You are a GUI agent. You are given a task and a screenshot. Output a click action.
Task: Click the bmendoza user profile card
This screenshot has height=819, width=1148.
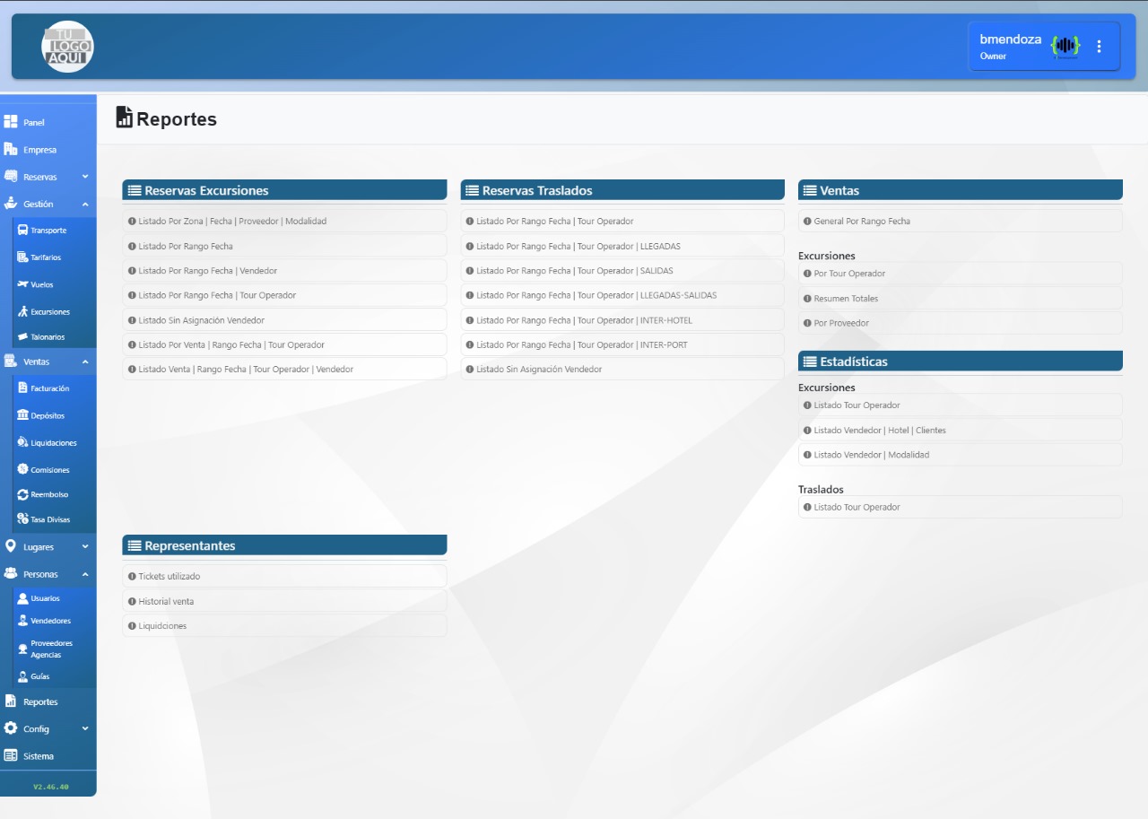coord(1012,46)
